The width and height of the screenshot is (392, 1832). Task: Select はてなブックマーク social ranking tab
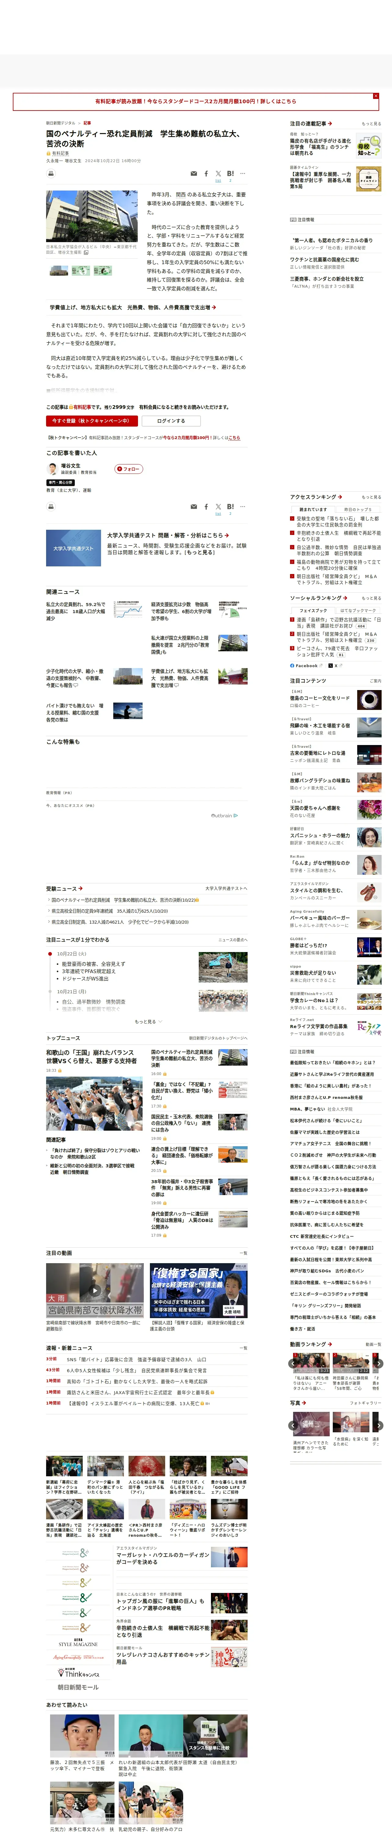click(x=358, y=610)
